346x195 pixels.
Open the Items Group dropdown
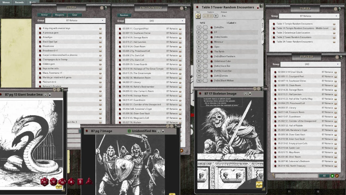[x=75, y=21]
